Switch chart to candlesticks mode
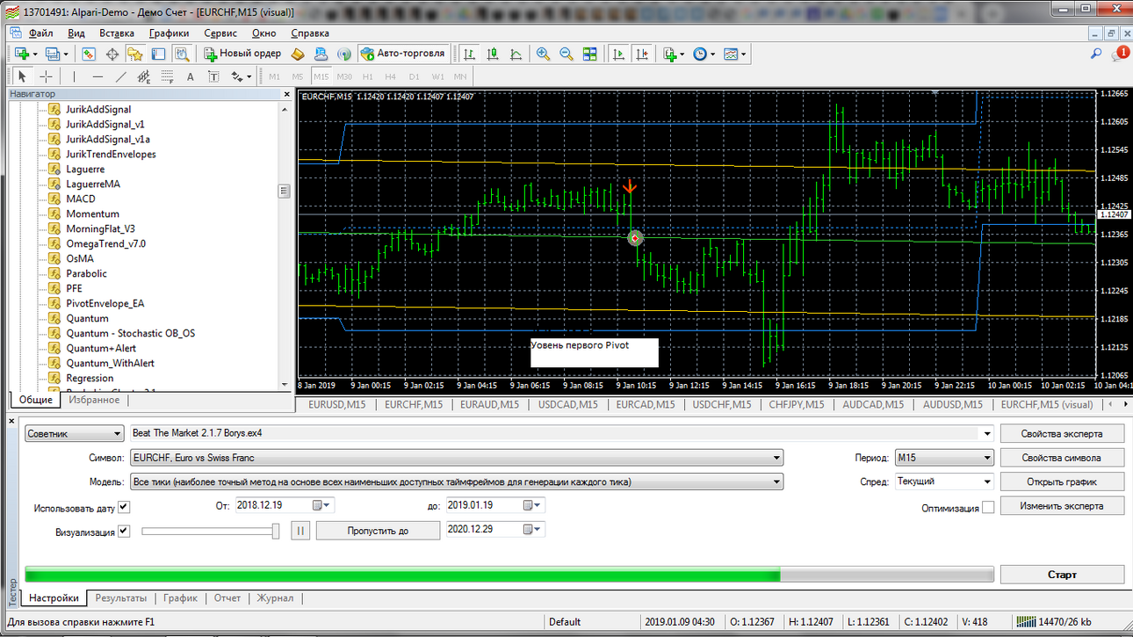Image resolution: width=1133 pixels, height=637 pixels. [493, 54]
